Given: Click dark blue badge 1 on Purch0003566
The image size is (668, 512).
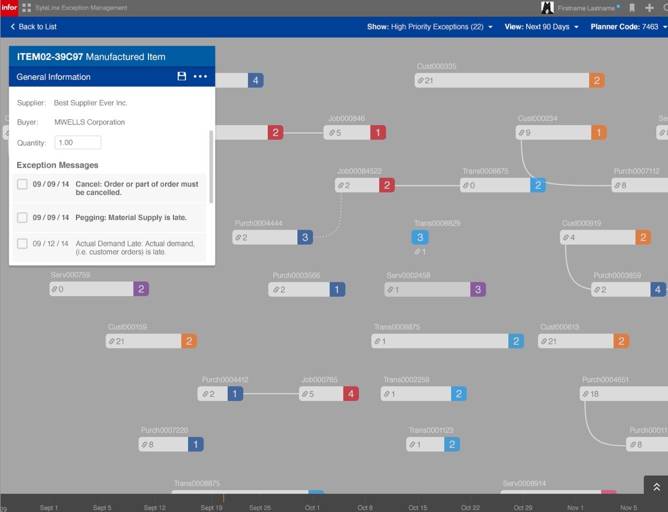Looking at the screenshot, I should [337, 289].
